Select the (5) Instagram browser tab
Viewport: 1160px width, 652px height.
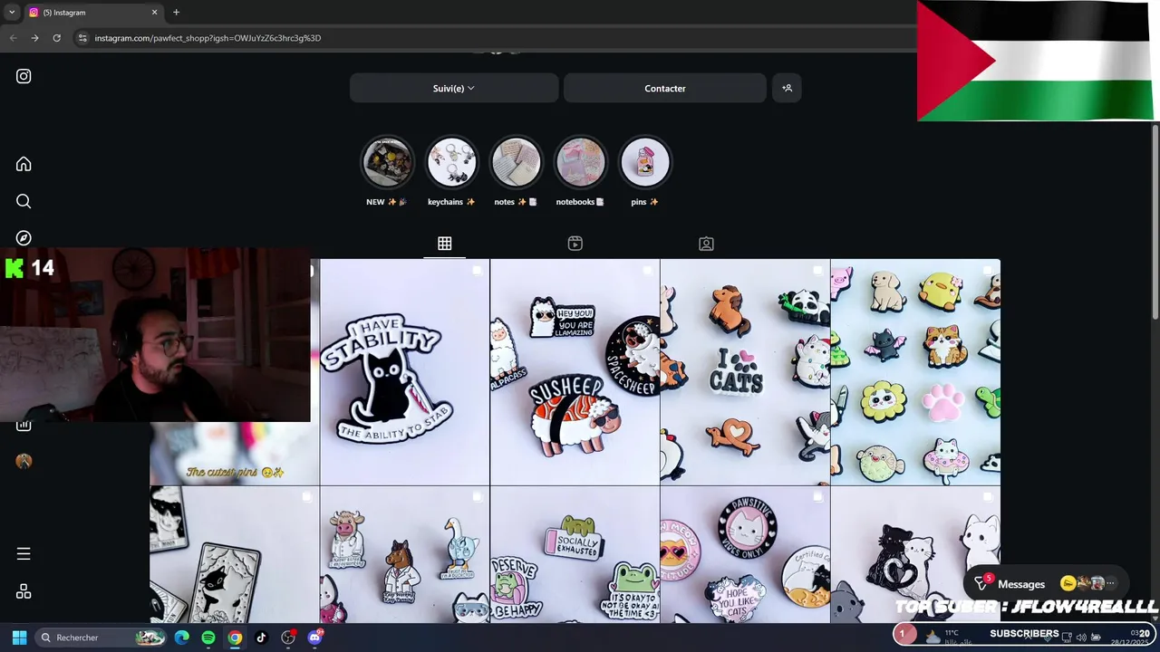click(x=93, y=12)
